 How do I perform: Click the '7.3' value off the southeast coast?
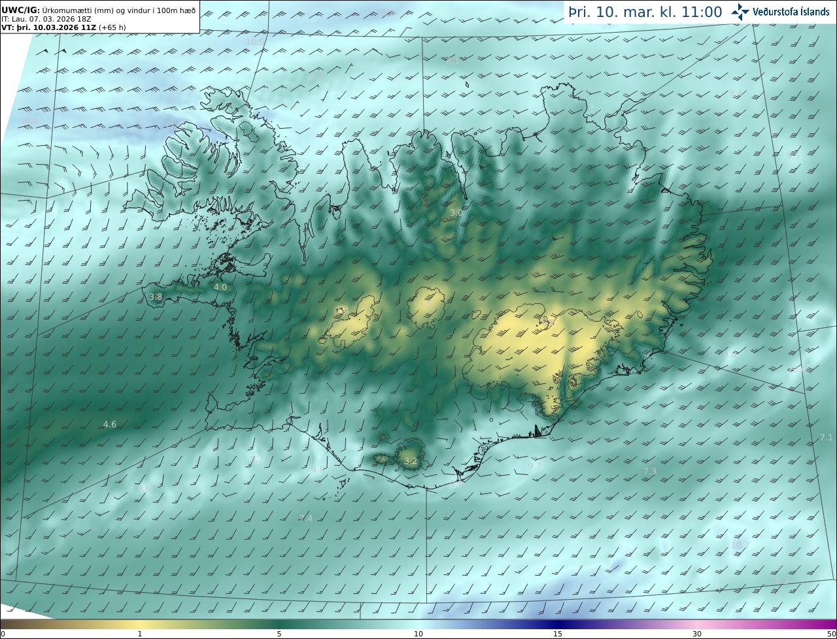[650, 471]
